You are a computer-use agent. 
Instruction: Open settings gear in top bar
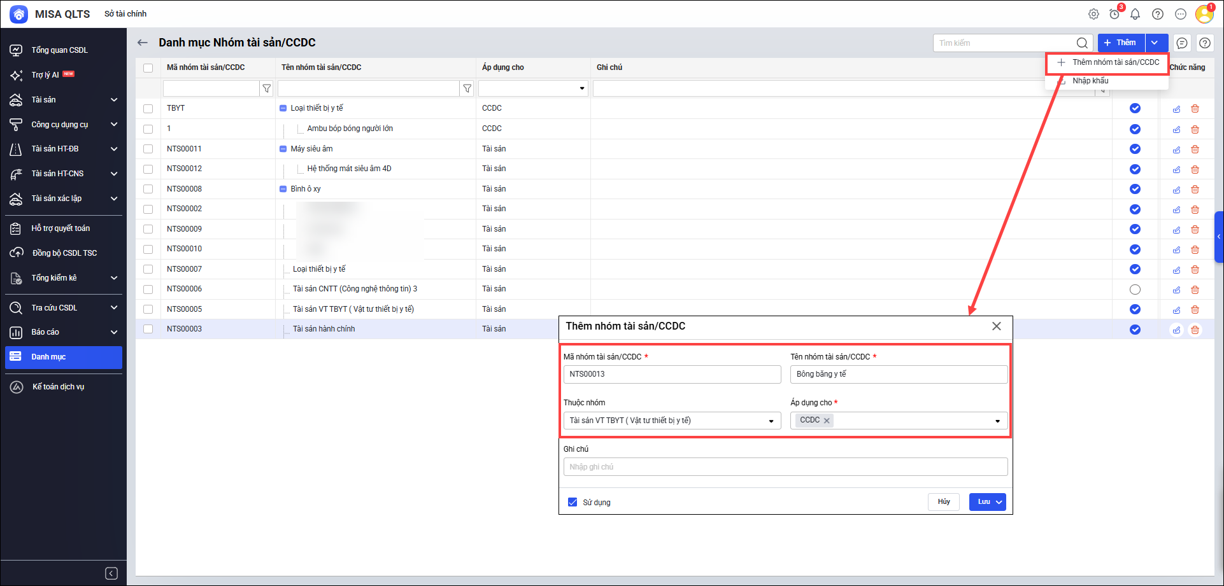1093,14
